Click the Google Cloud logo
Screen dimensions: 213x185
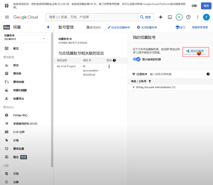[26, 17]
